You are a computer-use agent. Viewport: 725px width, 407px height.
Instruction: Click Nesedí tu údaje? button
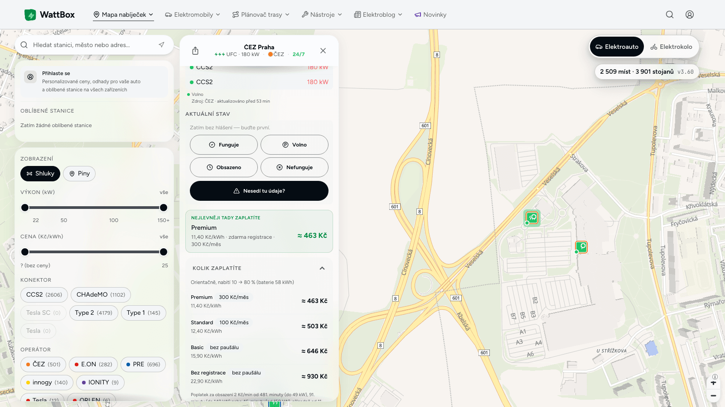259,191
